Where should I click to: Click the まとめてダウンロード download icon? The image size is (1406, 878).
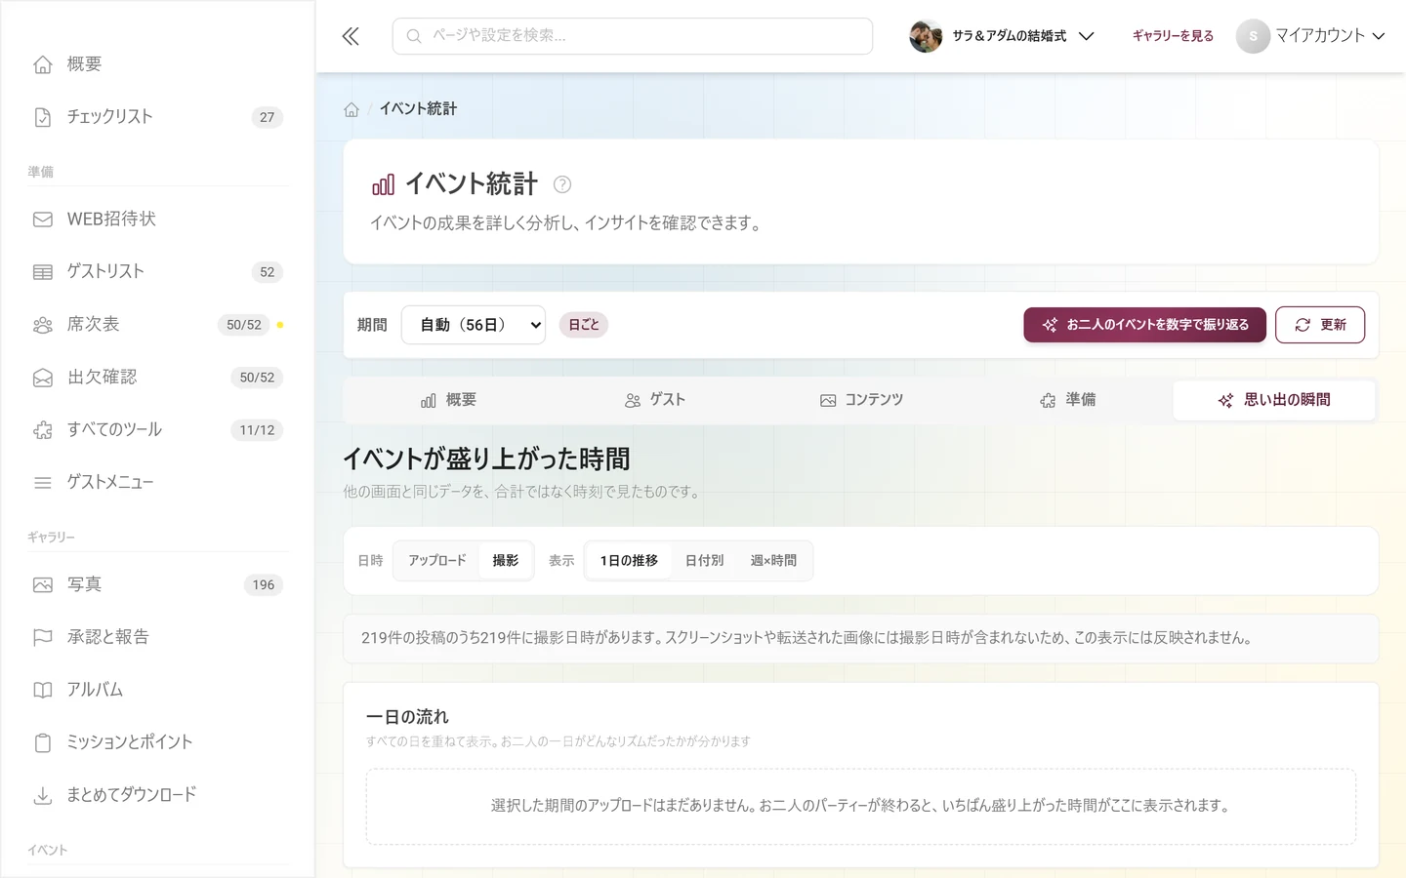(43, 796)
